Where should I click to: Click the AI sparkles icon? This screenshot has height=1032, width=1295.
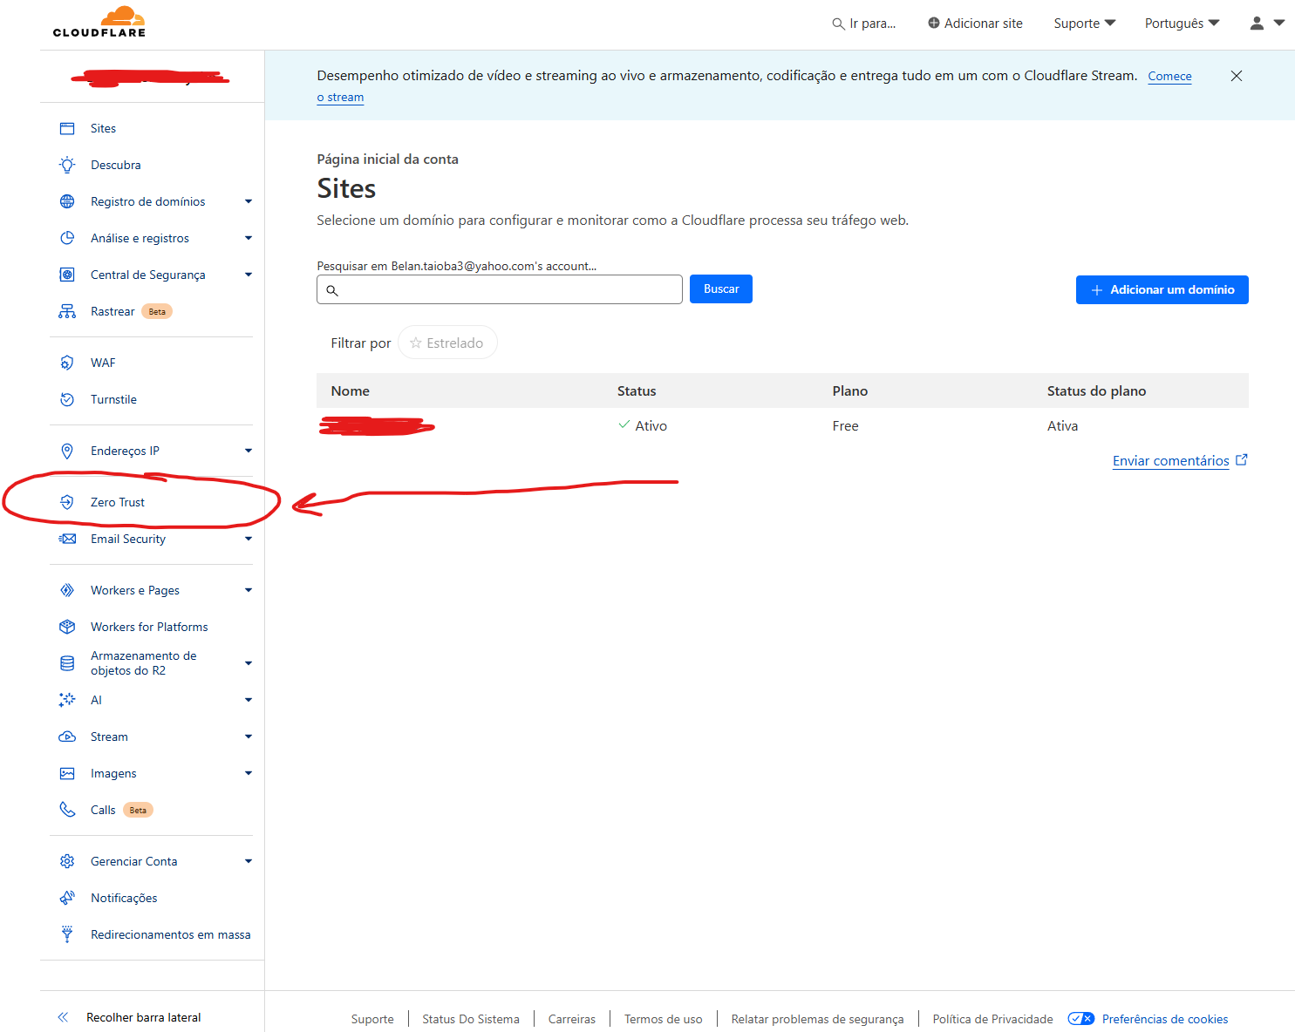coord(67,700)
